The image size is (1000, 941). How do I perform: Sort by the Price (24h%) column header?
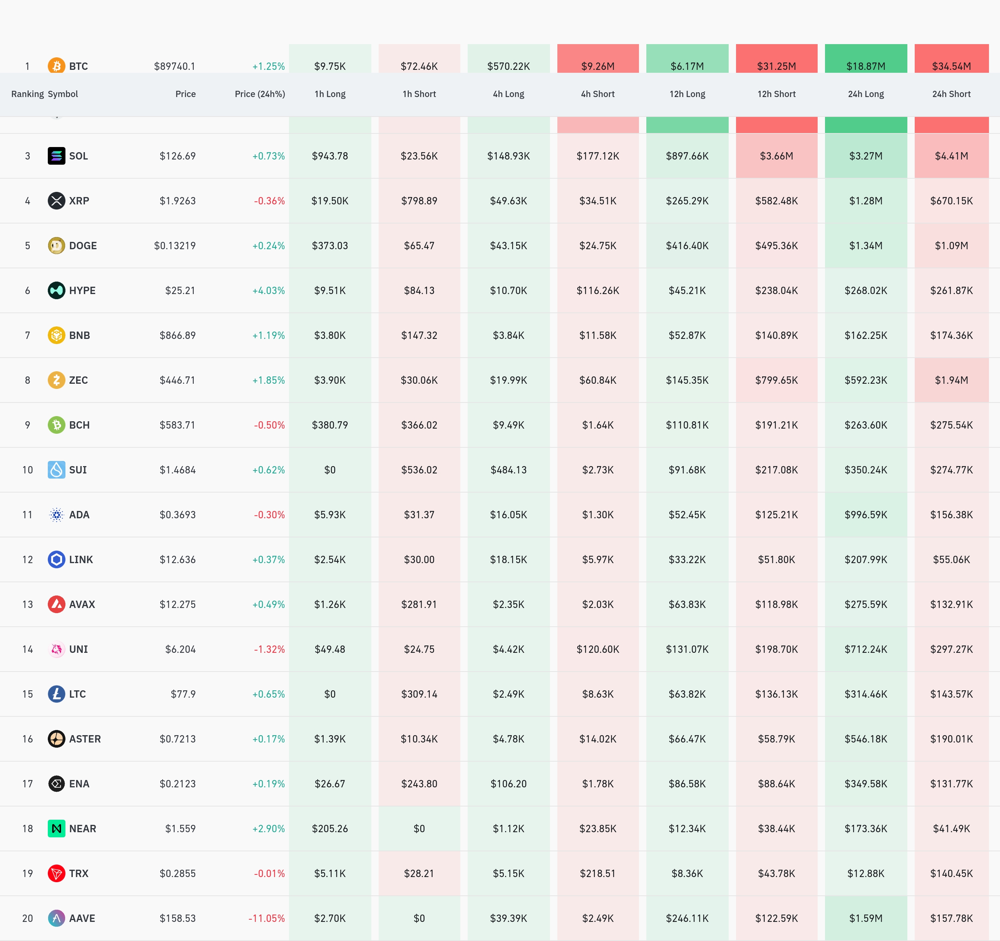(260, 94)
